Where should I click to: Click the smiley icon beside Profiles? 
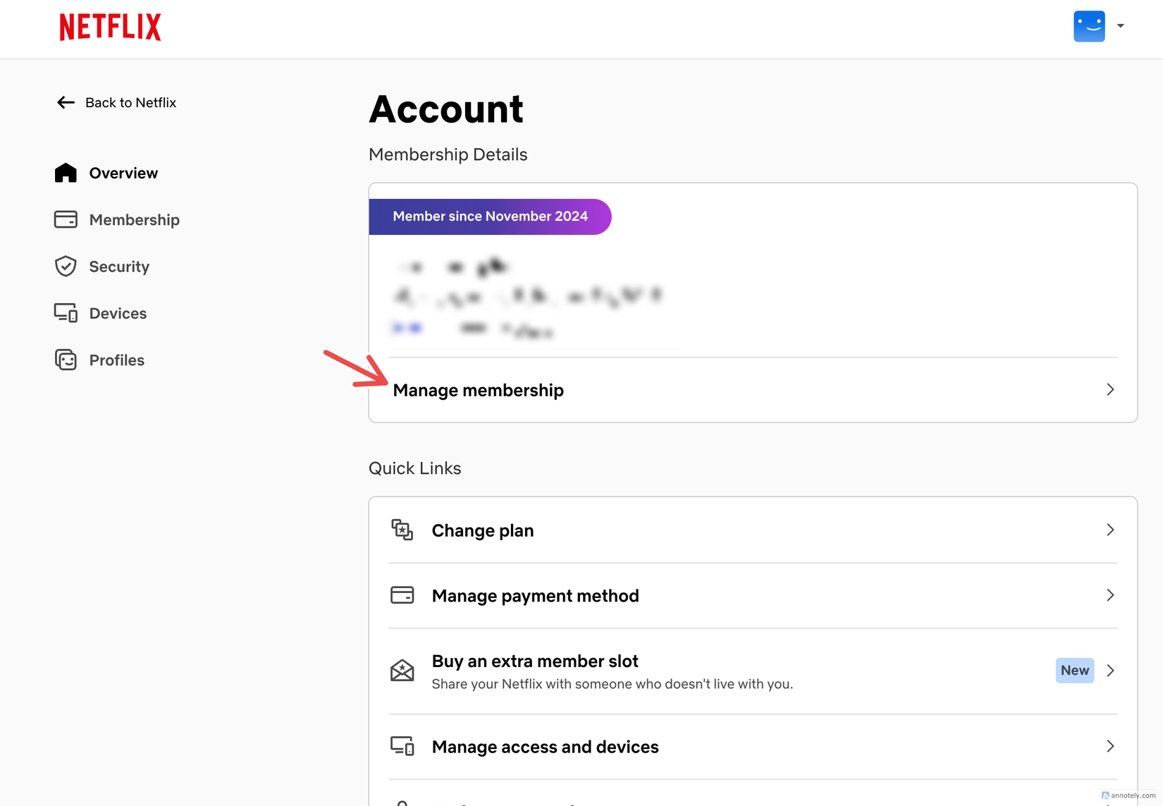click(66, 360)
